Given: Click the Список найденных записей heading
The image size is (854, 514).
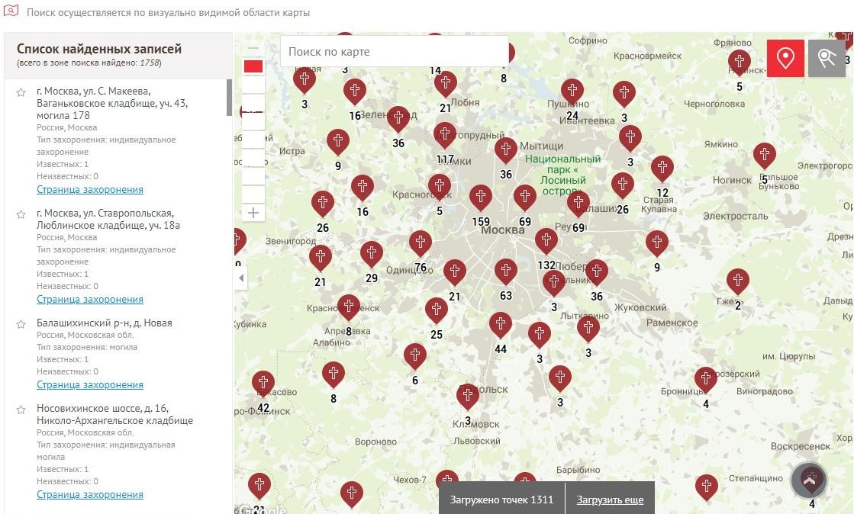Looking at the screenshot, I should tap(99, 49).
